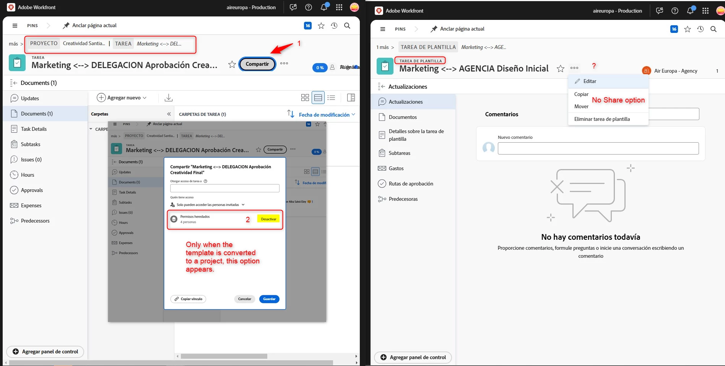725x366 pixels.
Task: Click Guardar in the share dialog
Action: click(269, 299)
